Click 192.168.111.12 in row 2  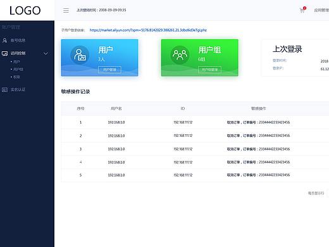coord(183,136)
